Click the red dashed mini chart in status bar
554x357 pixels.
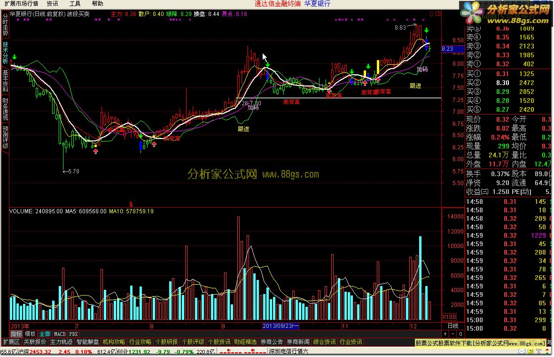tap(242, 352)
